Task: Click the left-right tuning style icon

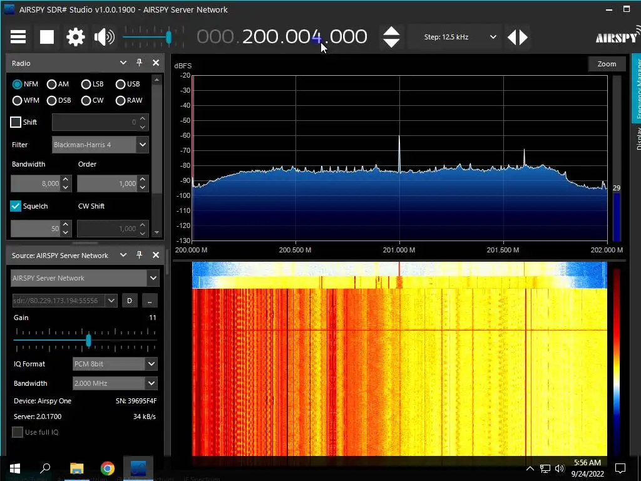Action: (x=518, y=37)
